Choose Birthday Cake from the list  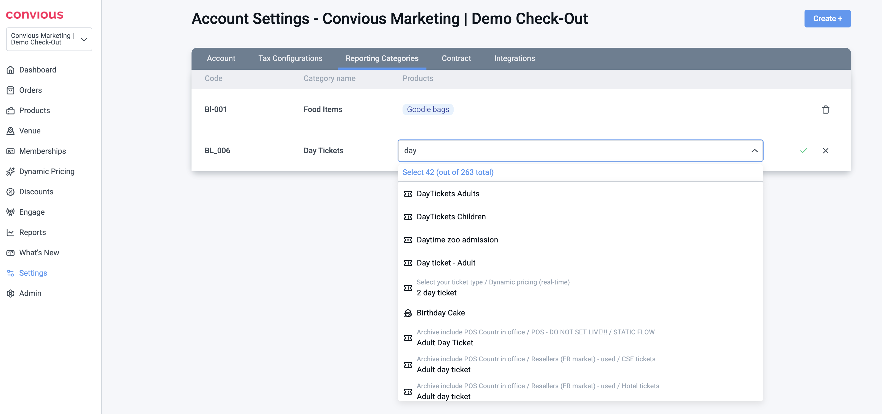[440, 313]
